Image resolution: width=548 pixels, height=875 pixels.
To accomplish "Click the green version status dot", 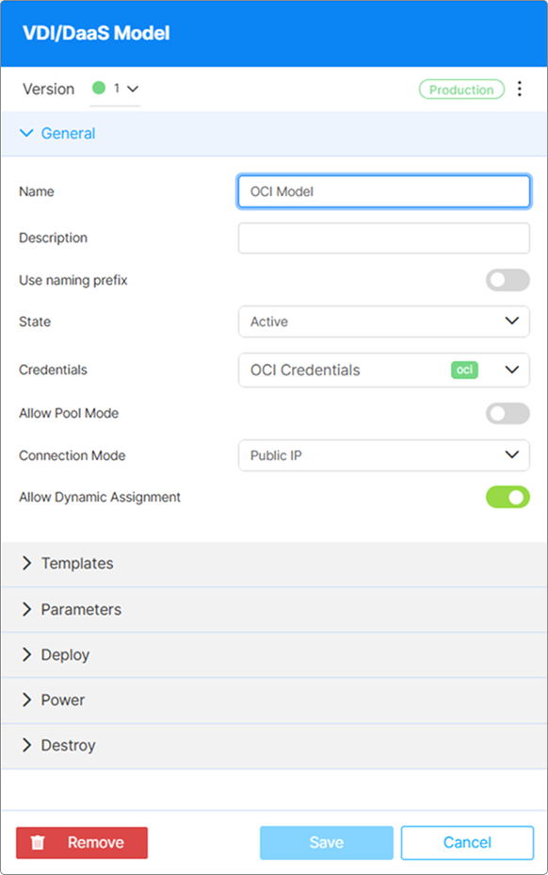I will click(99, 88).
